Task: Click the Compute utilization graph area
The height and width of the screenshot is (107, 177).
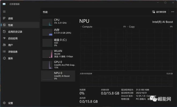Action: [103, 50]
